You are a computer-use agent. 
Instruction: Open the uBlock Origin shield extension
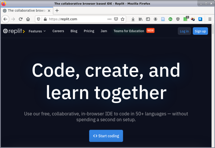tap(178, 19)
